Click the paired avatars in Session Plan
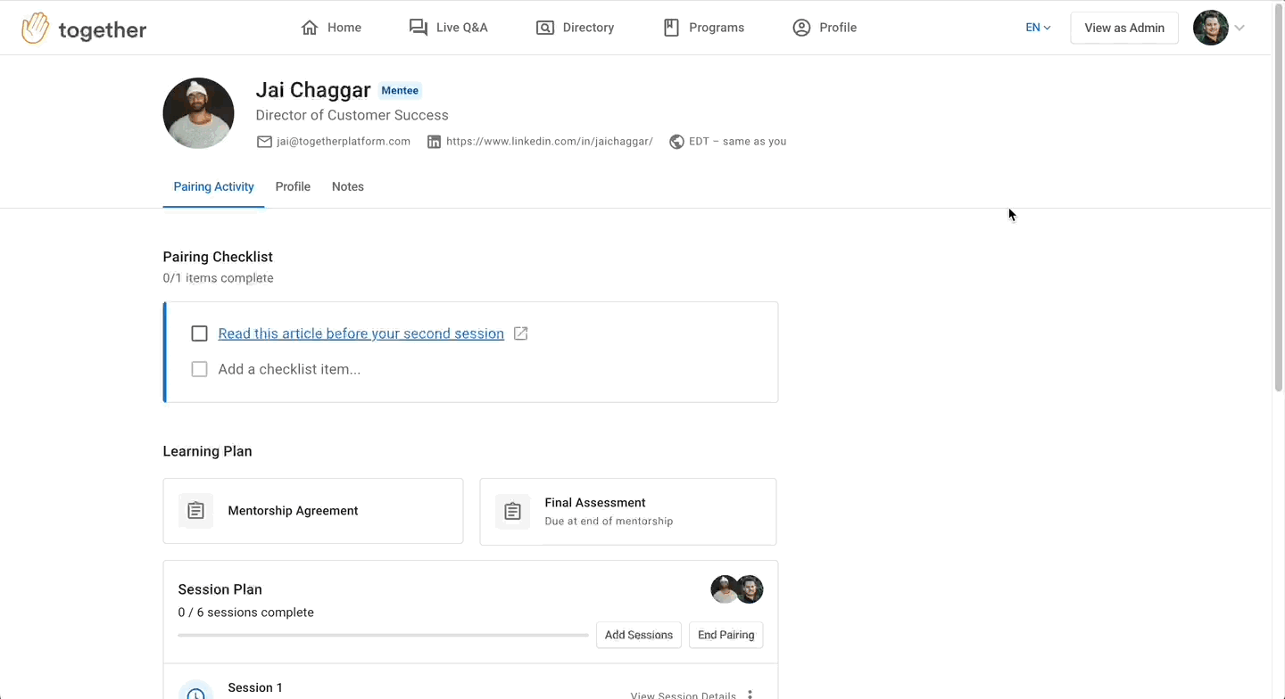 tap(737, 589)
